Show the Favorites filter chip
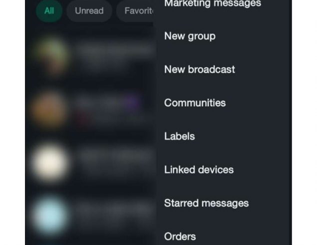The height and width of the screenshot is (245, 317). (135, 11)
